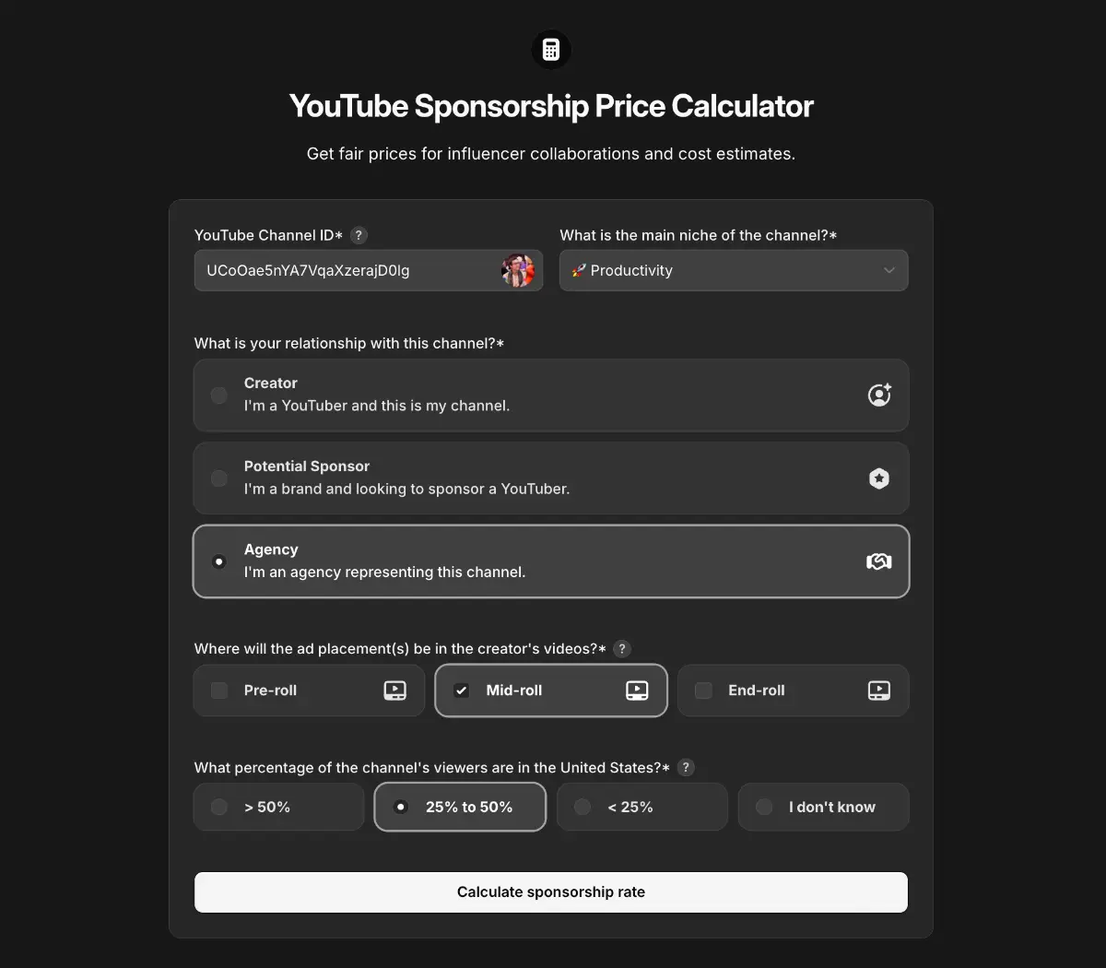Click the calculator icon at page top
The width and height of the screenshot is (1106, 968).
tap(551, 50)
